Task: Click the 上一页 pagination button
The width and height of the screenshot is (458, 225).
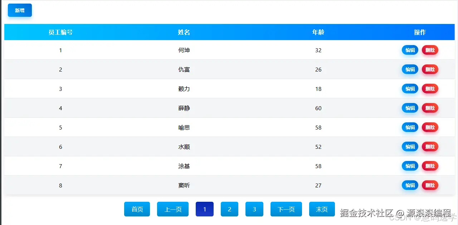Action: pos(173,209)
